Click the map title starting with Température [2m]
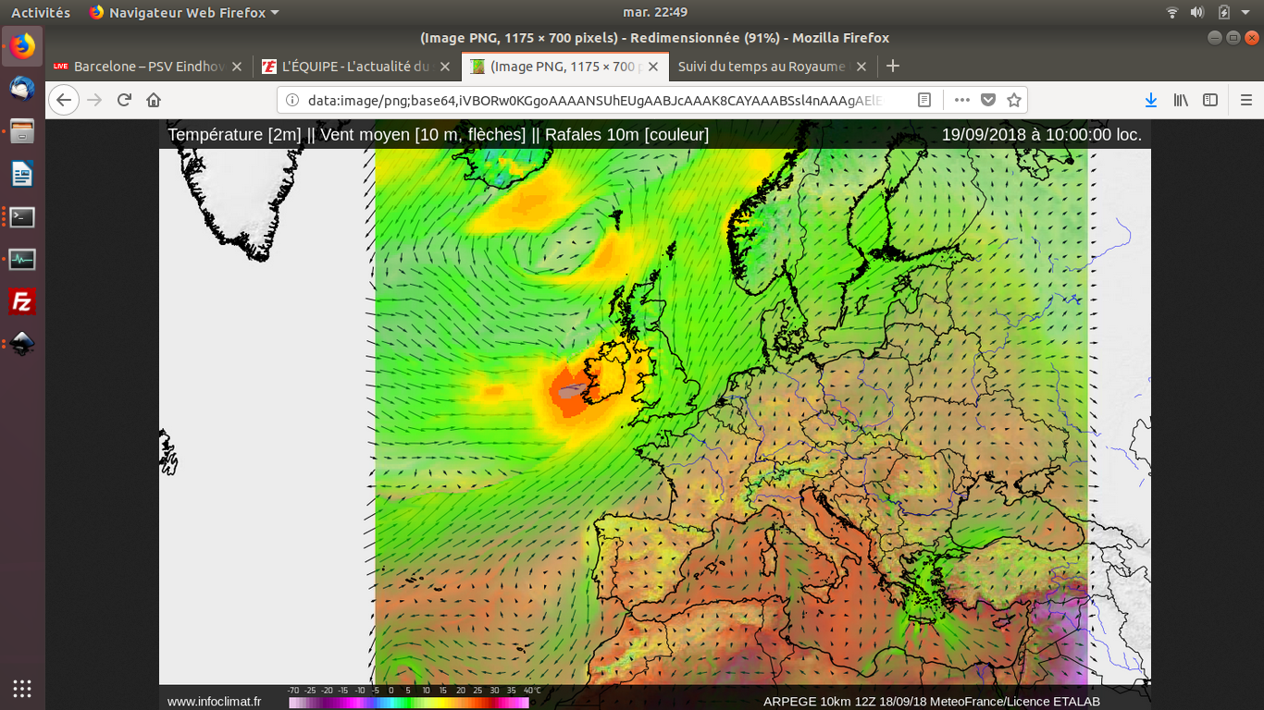This screenshot has width=1264, height=710. (439, 135)
